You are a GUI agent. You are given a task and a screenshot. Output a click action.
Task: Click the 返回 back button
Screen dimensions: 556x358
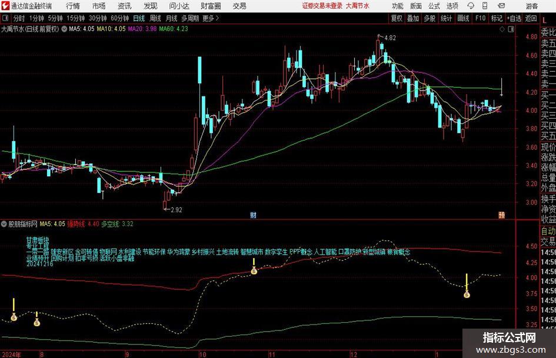click(531, 18)
